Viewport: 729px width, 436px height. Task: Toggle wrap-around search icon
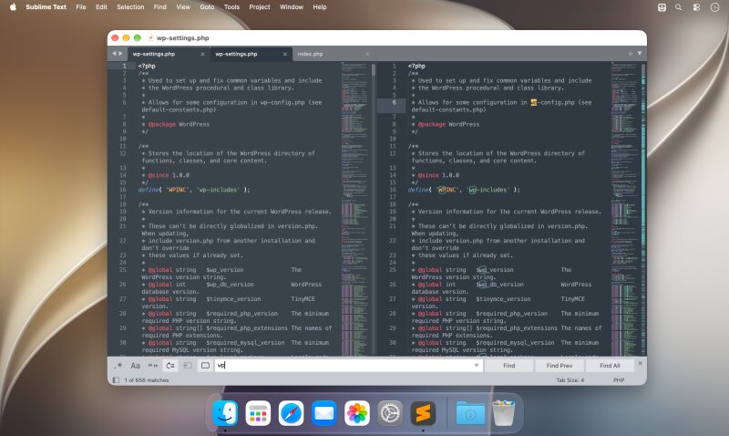[x=170, y=366]
